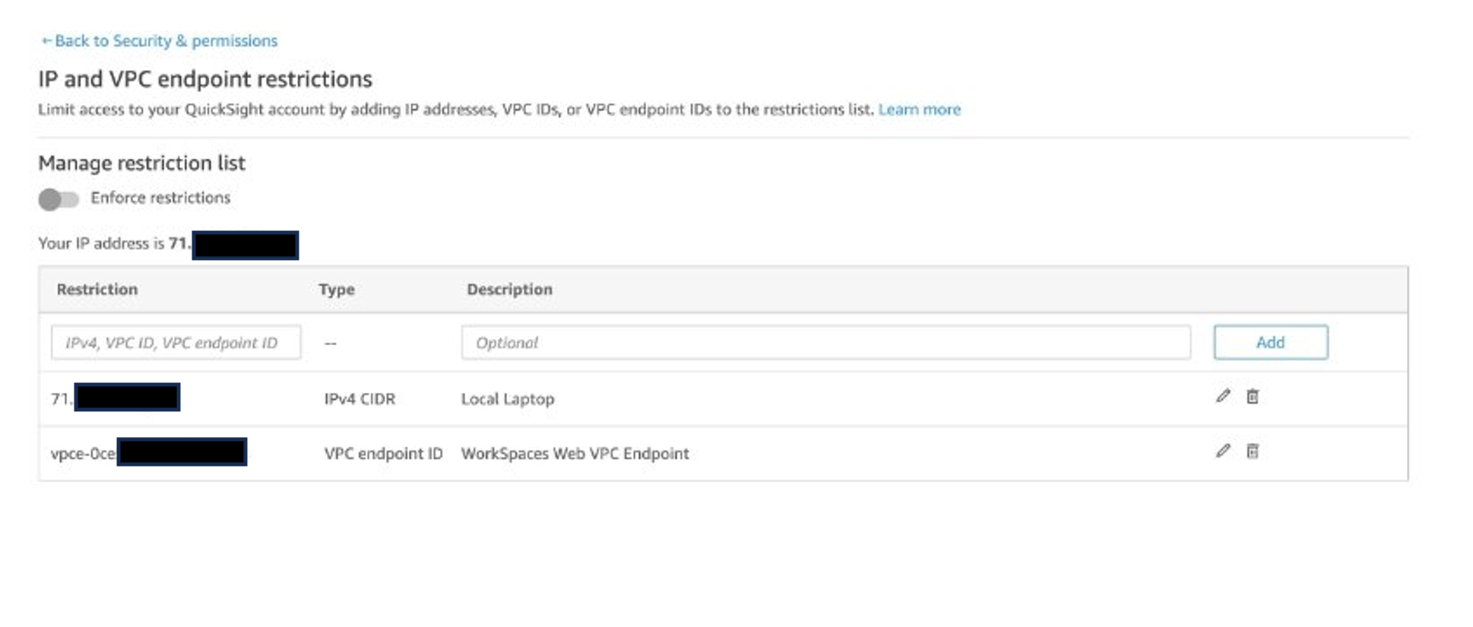Click the vpce-0ce restriction entry

84,454
